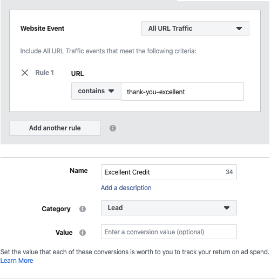Click caret arrow on Lead selector
This screenshot has height=279, width=278.
pyautogui.click(x=227, y=208)
